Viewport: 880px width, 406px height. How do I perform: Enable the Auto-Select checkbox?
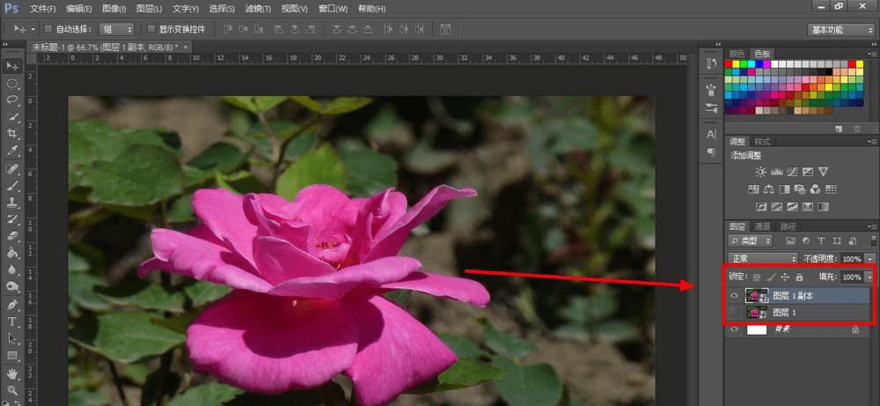click(48, 29)
